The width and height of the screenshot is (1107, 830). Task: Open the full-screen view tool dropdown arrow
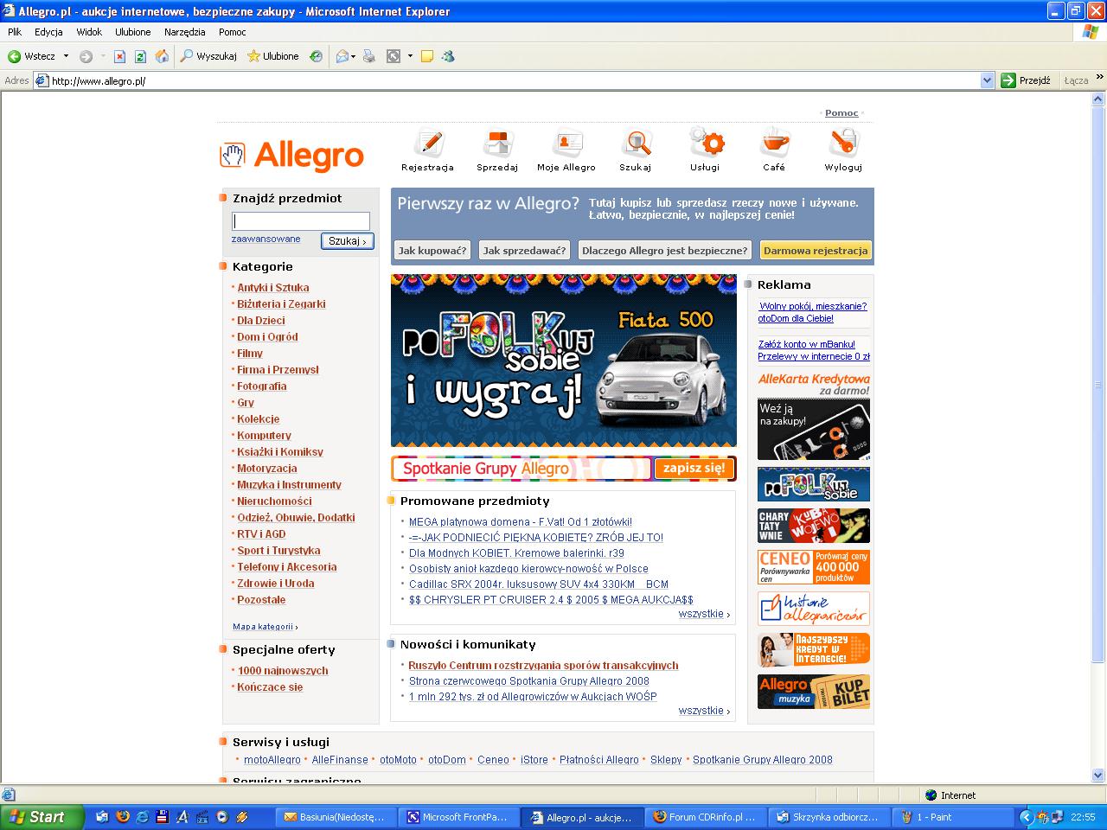[x=410, y=56]
